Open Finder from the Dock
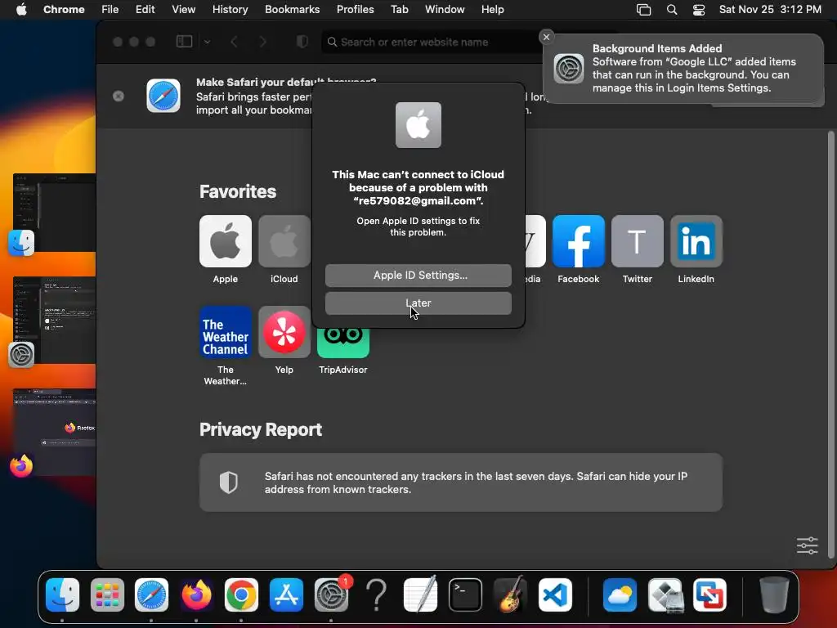The width and height of the screenshot is (837, 628). coord(62,594)
